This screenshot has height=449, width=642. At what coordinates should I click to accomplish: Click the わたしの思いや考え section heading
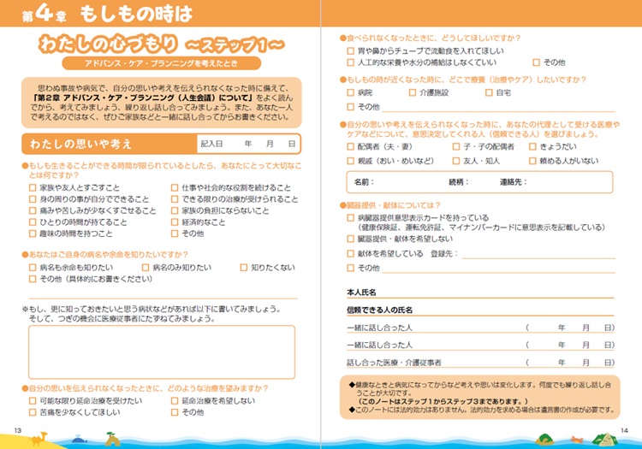[80, 144]
